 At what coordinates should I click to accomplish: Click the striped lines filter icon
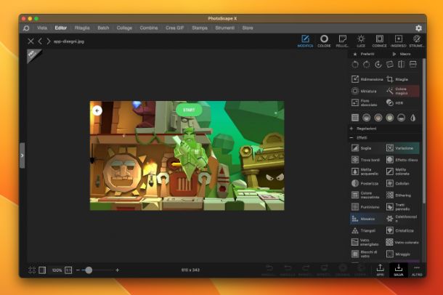pyautogui.click(x=355, y=118)
